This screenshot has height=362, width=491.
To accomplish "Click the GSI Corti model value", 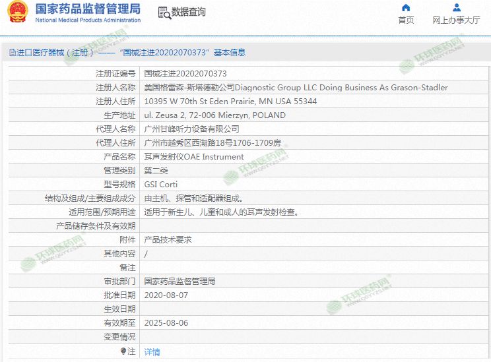I will 161,185.
